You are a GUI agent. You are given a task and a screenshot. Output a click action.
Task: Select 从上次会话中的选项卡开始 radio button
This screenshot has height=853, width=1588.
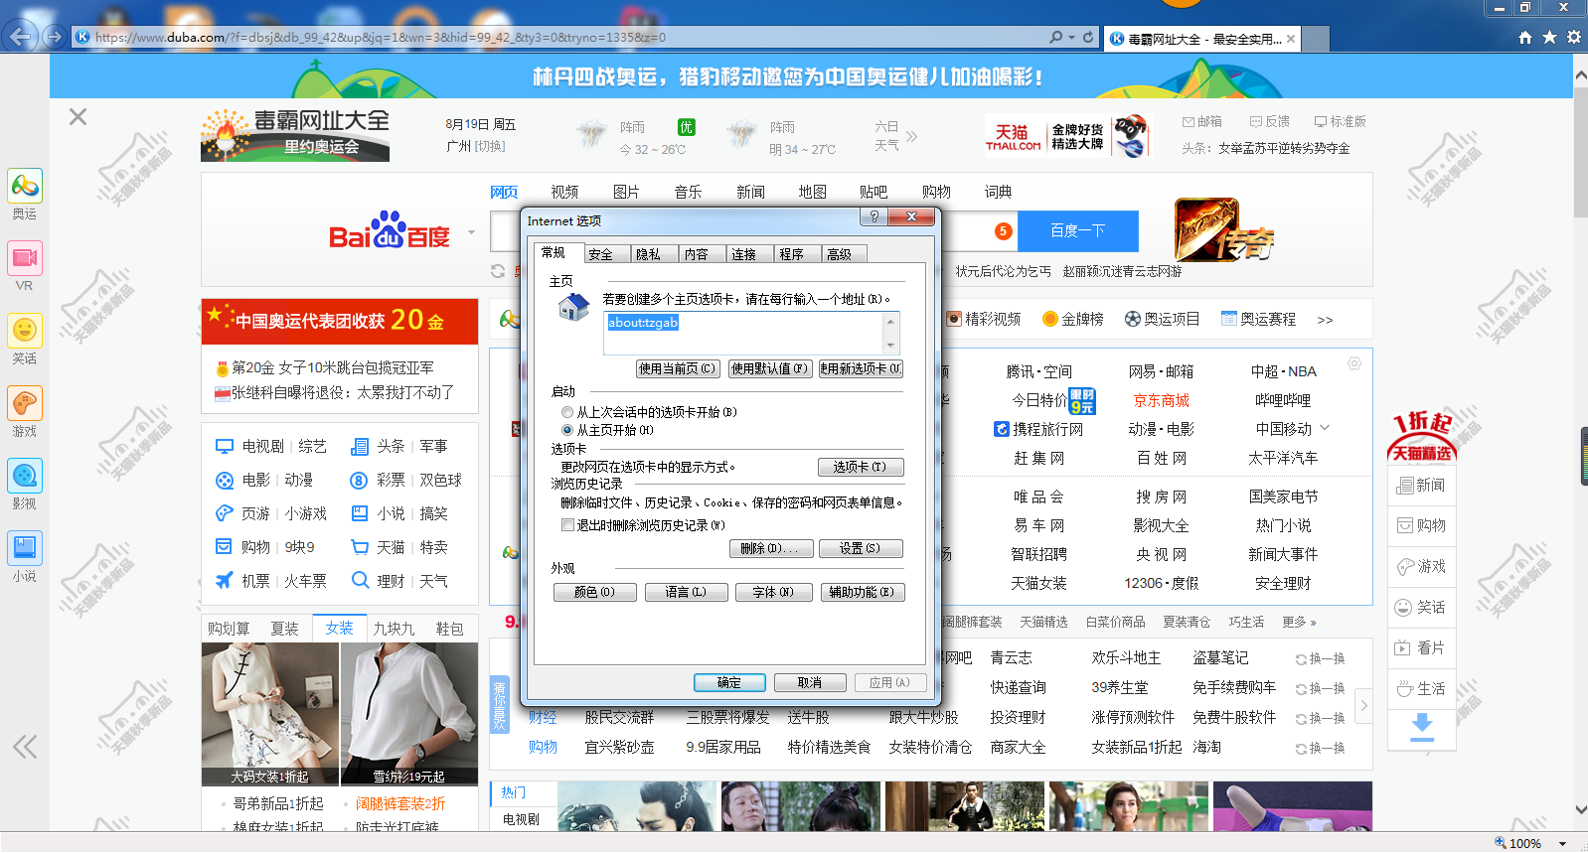(567, 412)
